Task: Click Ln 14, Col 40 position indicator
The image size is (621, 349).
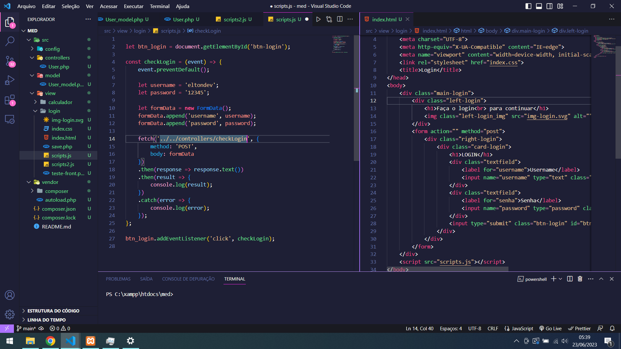Action: 419,328
